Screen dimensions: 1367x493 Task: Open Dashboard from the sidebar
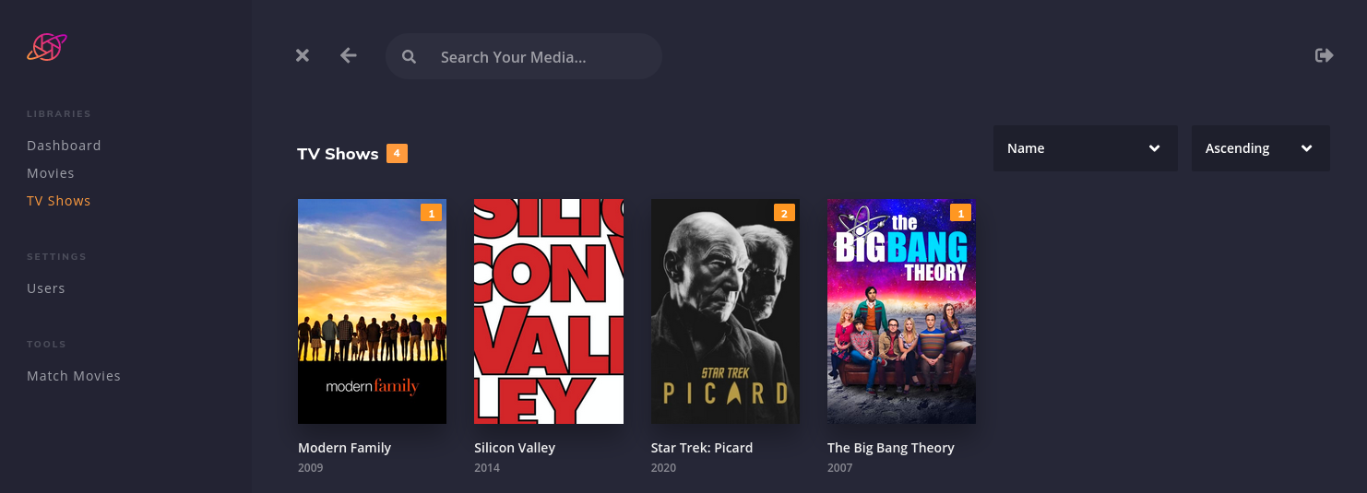point(64,146)
